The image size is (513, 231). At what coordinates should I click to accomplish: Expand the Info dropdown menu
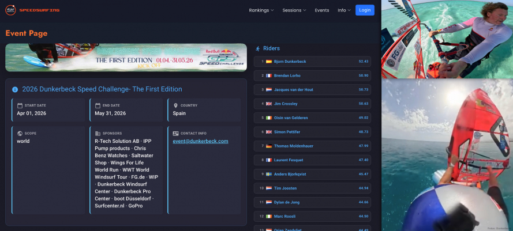[x=344, y=10]
